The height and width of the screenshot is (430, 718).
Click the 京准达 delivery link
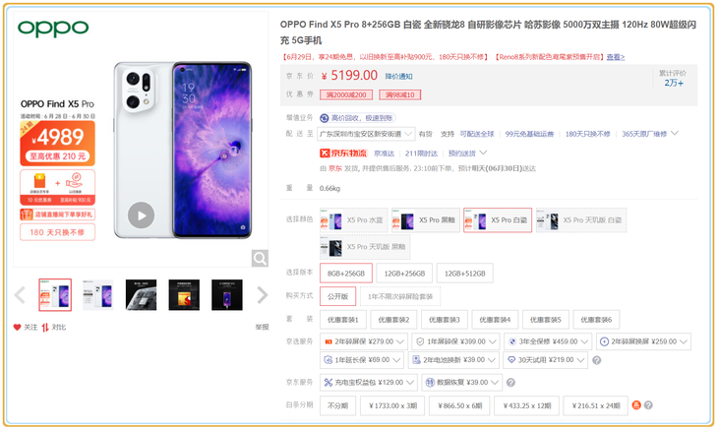(385, 154)
